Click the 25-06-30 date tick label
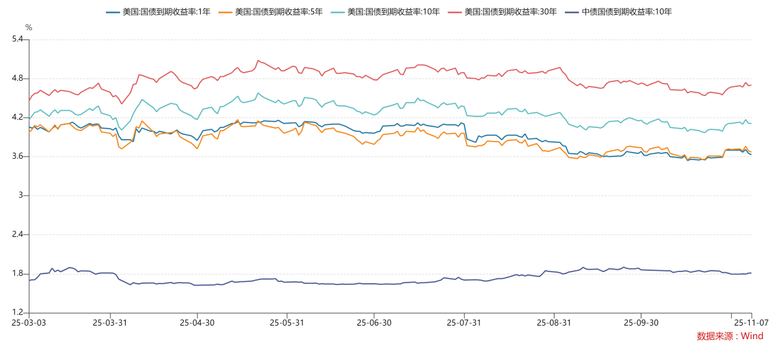Screen dimensions: 780x349 [x=374, y=322]
